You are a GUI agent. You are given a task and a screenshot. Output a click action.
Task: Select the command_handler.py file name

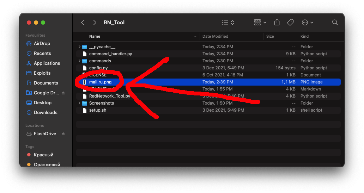click(x=110, y=54)
